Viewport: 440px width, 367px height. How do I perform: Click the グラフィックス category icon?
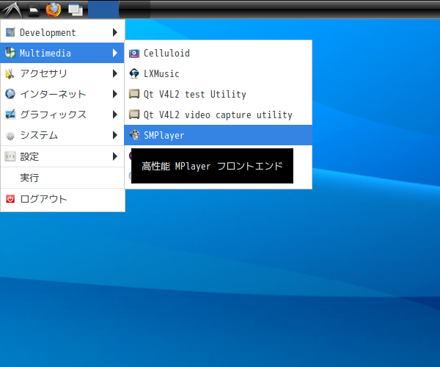point(10,115)
